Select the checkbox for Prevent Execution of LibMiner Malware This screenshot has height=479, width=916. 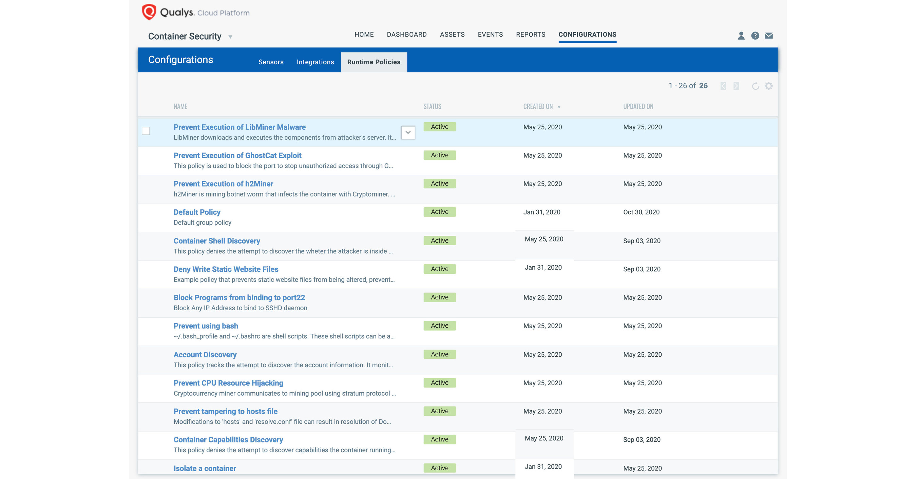[146, 131]
